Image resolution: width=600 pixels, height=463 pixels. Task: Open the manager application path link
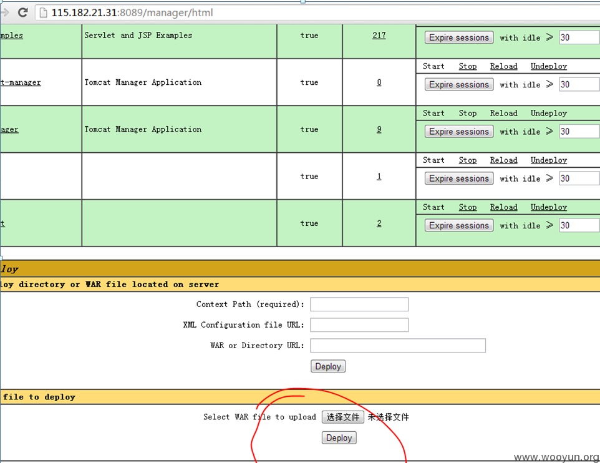tap(9, 129)
